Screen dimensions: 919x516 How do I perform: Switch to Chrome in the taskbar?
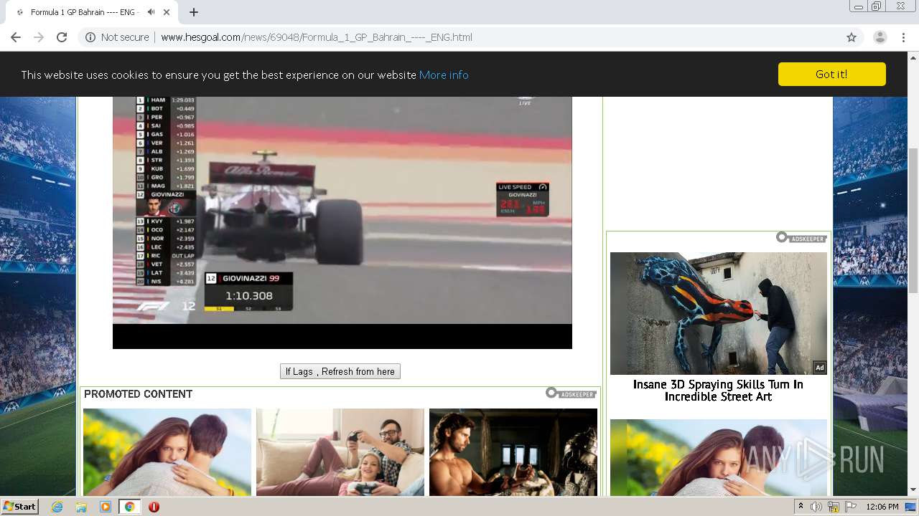pyautogui.click(x=129, y=507)
